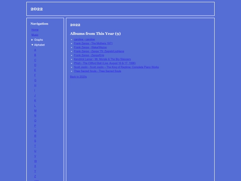This screenshot has width=241, height=181.
Task: Go to letter A page
Action: coord(35,50)
